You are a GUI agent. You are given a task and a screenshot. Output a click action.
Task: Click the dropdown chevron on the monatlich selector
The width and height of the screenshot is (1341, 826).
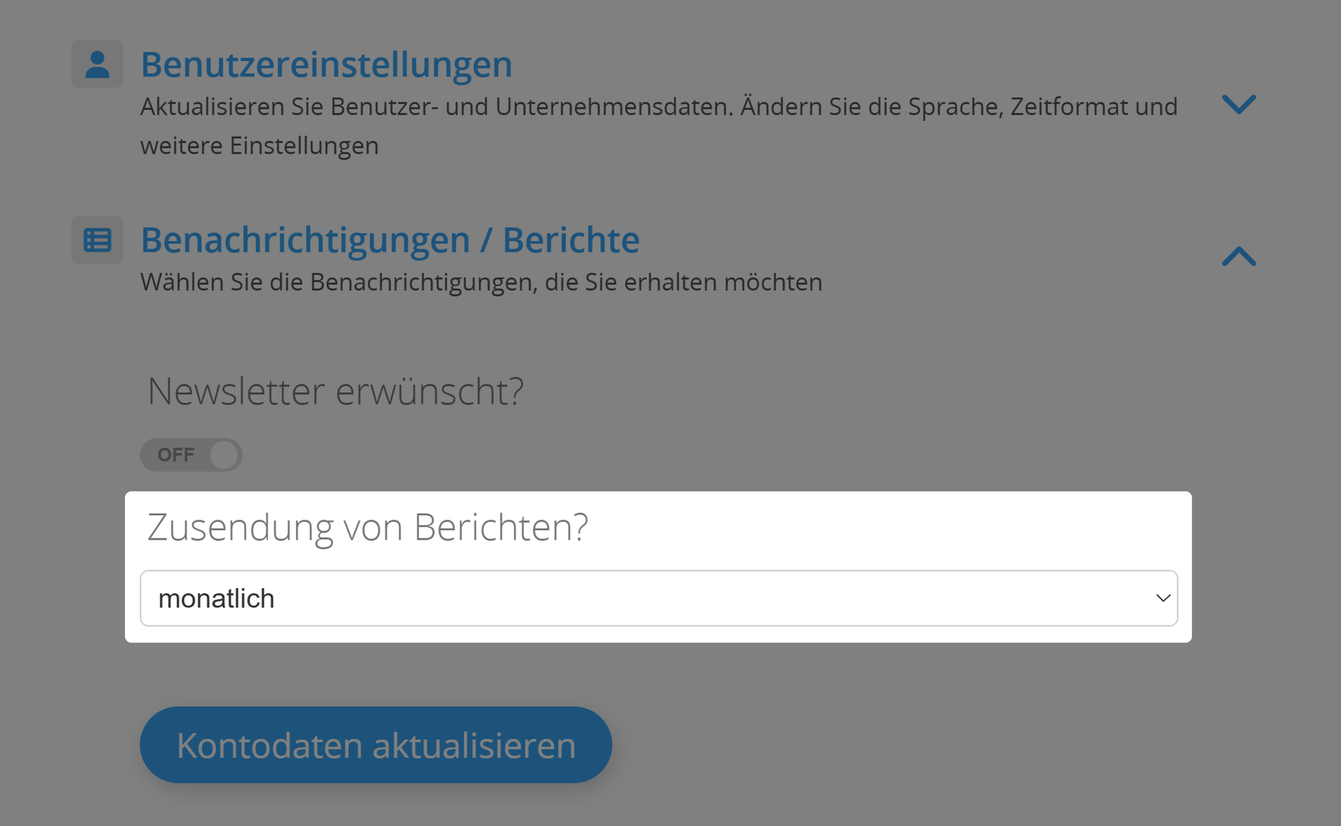(1162, 598)
